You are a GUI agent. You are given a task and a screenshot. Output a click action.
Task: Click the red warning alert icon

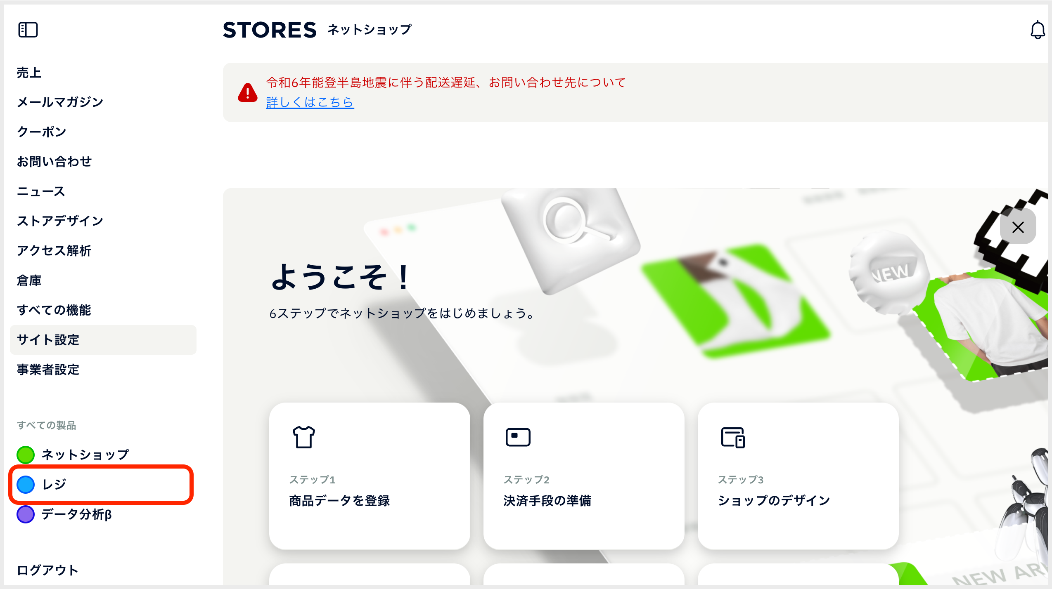click(x=248, y=92)
